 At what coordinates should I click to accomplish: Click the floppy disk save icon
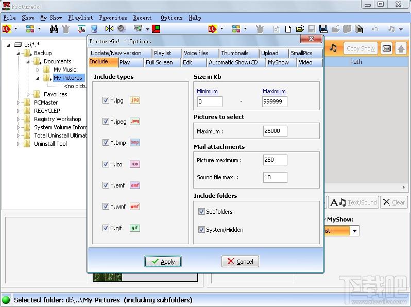(323, 29)
